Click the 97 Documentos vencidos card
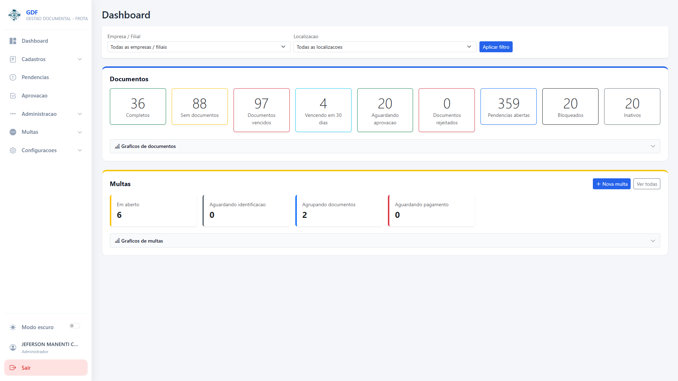This screenshot has height=381, width=678. [x=261, y=110]
